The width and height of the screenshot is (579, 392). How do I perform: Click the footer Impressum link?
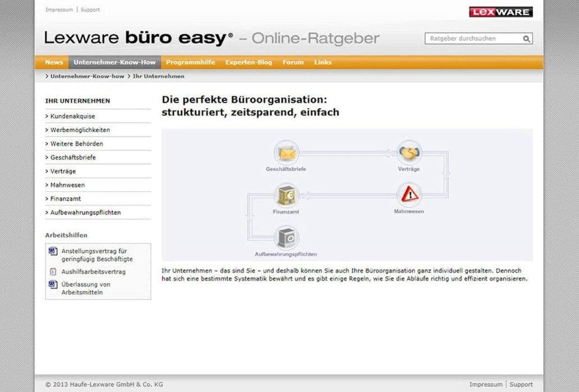[x=485, y=384]
